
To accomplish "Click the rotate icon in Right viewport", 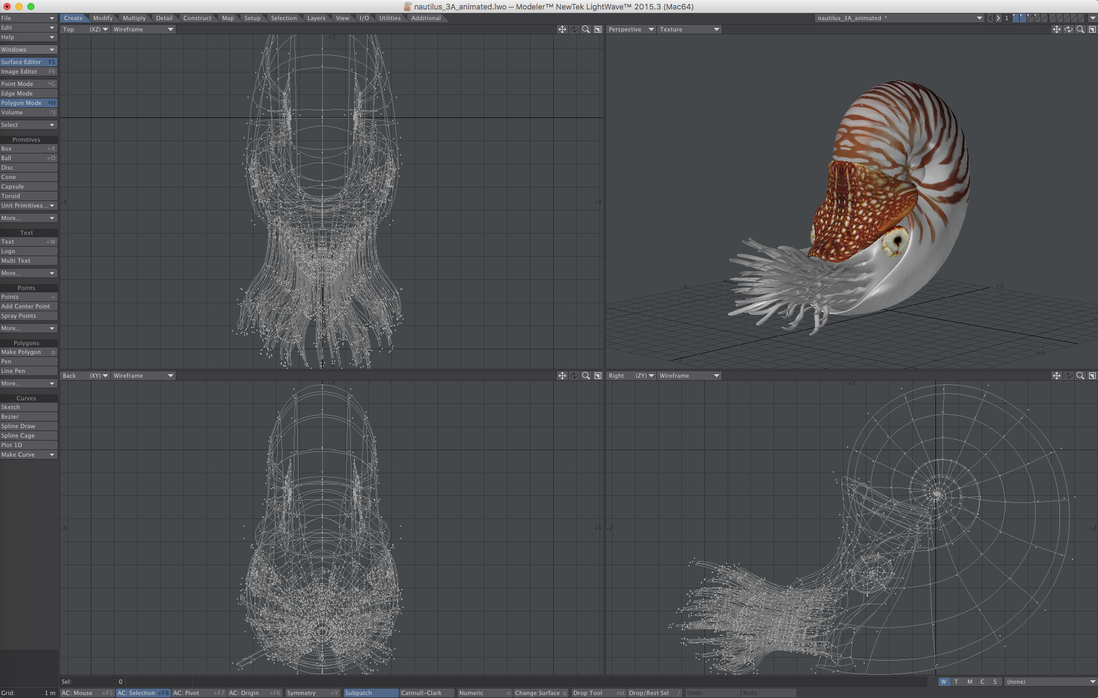I will click(x=1068, y=375).
